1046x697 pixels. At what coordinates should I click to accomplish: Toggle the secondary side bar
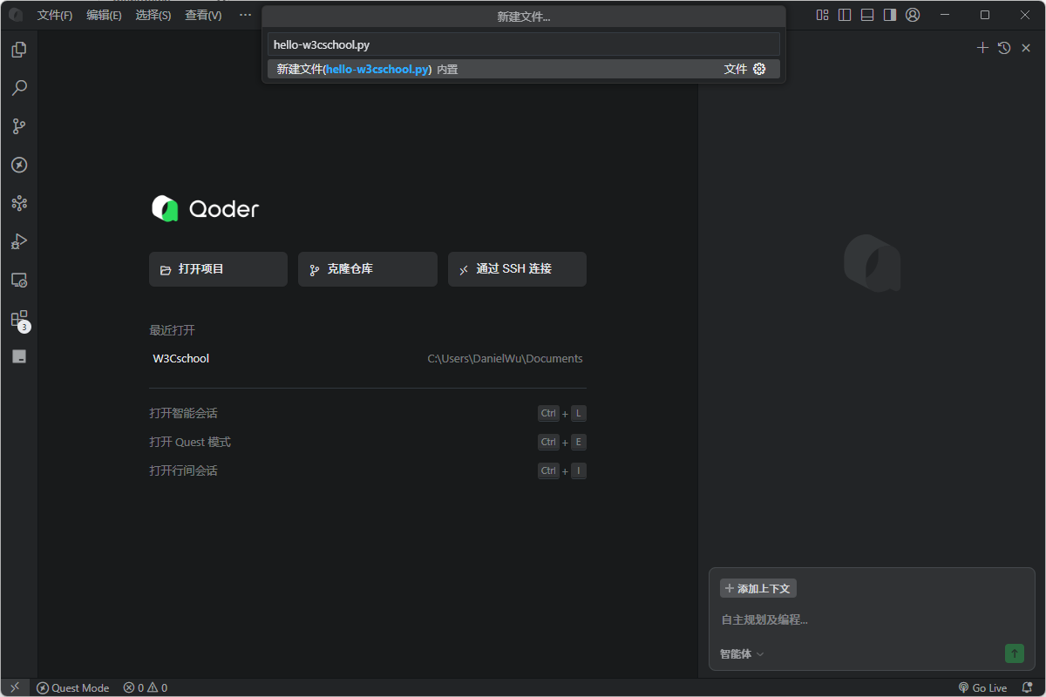pos(890,15)
